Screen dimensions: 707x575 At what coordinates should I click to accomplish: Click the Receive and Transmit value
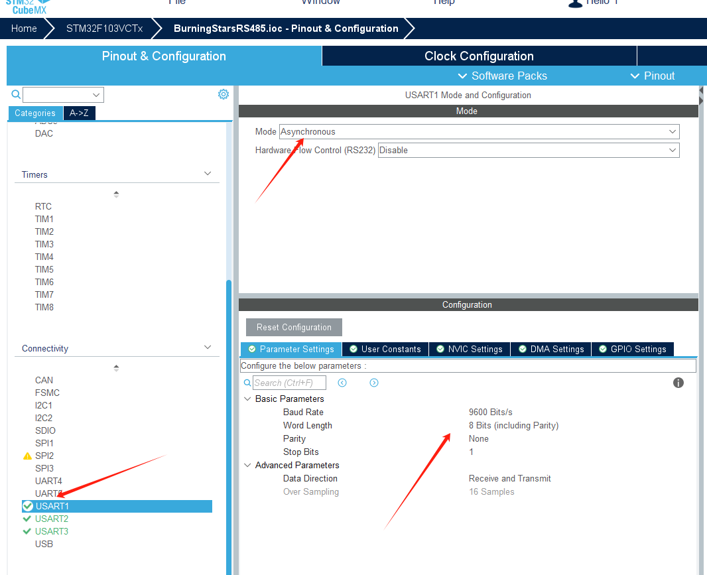coord(510,478)
